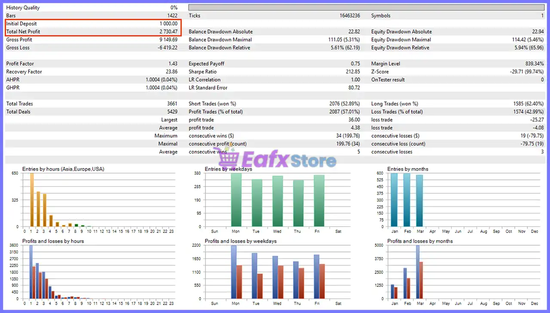This screenshot has width=550, height=313.
Task: Select largest profit trade value 36.00
Action: click(x=354, y=120)
